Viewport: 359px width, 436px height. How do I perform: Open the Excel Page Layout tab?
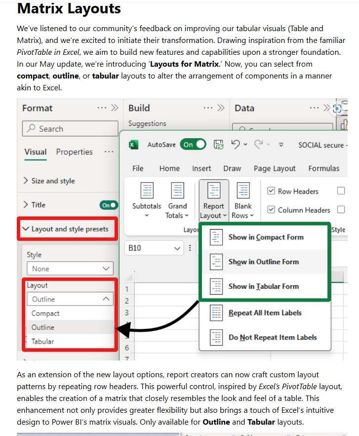(275, 168)
